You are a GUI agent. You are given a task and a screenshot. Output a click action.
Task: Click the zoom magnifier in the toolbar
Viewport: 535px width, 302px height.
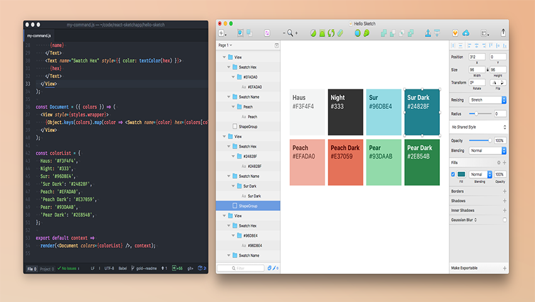pos(290,33)
